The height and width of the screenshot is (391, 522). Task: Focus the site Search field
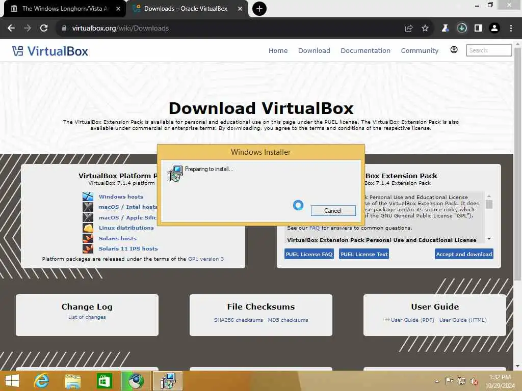pos(489,50)
